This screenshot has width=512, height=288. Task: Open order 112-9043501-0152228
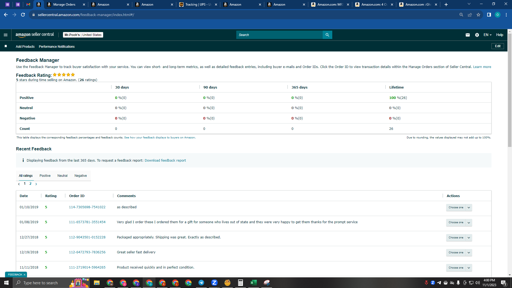87,237
